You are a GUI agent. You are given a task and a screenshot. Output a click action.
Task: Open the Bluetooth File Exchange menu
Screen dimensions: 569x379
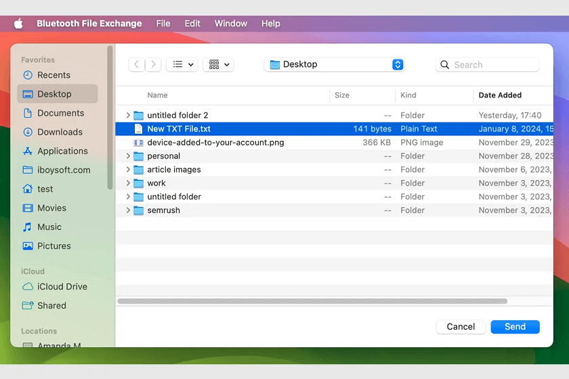89,24
